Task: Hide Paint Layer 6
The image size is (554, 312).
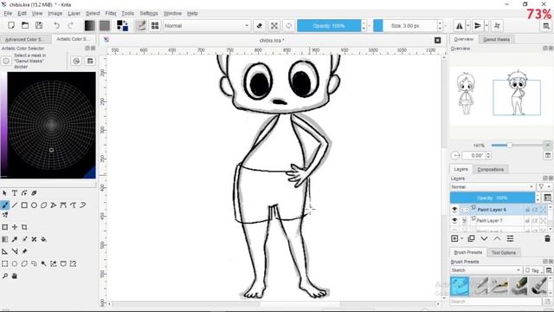Action: [x=454, y=210]
